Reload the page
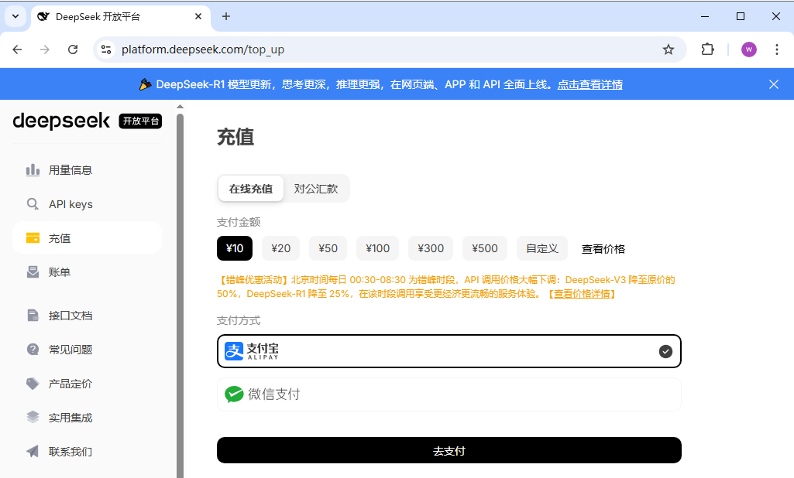Viewport: 794px width, 478px height. click(x=73, y=50)
